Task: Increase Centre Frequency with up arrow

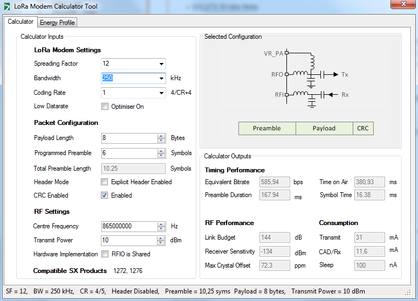Action: point(161,225)
